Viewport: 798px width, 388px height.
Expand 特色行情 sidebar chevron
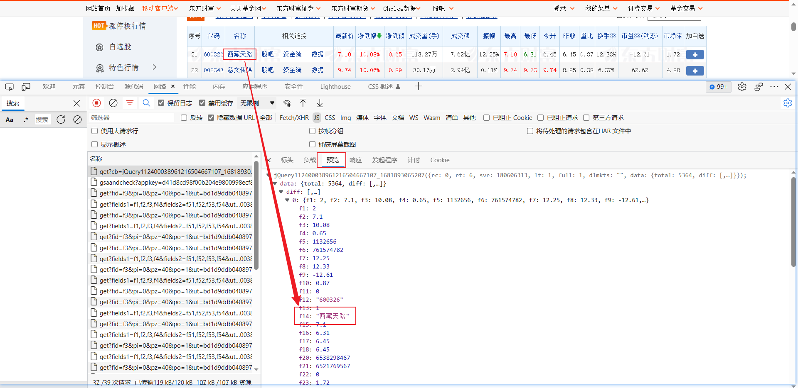coord(155,67)
